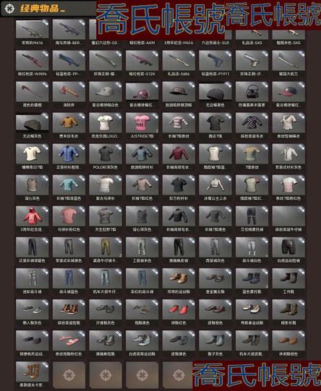Select the pink JUSTRIDE T-shirt

[142, 126]
